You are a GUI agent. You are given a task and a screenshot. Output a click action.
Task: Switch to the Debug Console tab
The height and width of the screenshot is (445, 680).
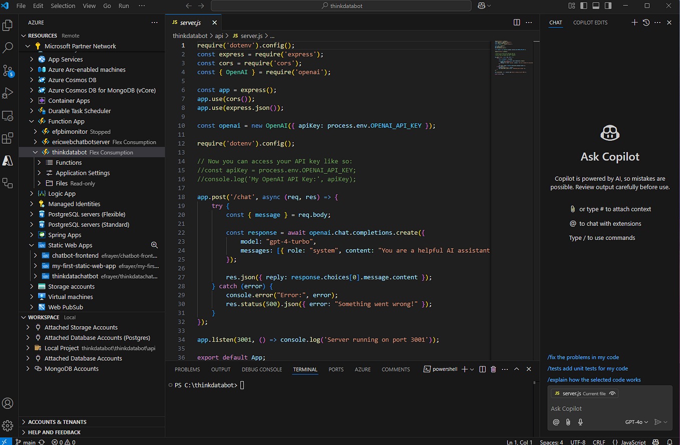click(261, 369)
